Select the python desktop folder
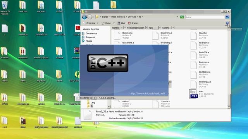 59,7
